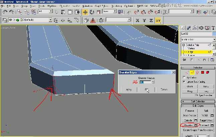Select the Select and Link tool
The width and height of the screenshot is (216, 137).
pos(20,12)
